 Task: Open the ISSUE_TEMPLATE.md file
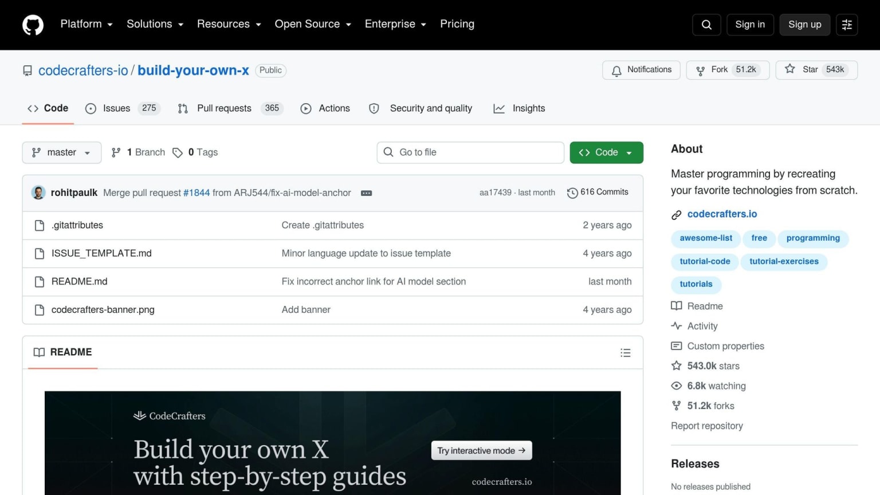(x=101, y=254)
